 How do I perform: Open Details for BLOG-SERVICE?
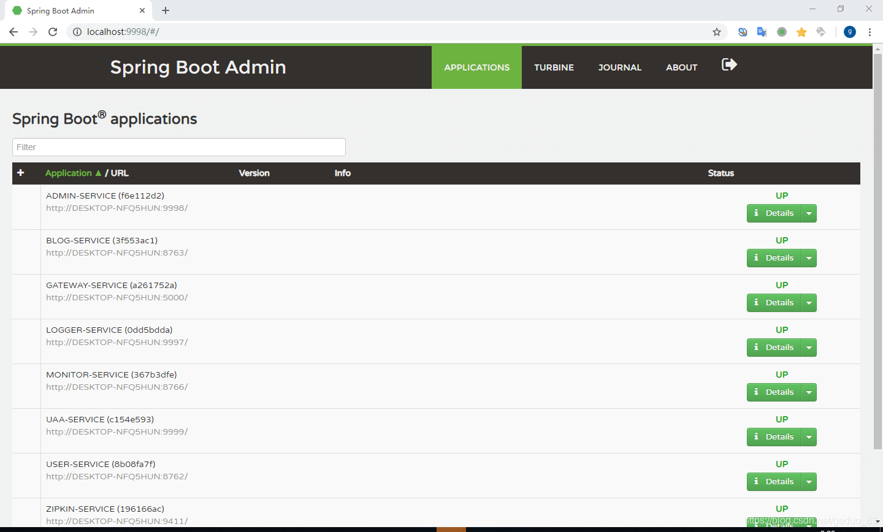pos(774,258)
